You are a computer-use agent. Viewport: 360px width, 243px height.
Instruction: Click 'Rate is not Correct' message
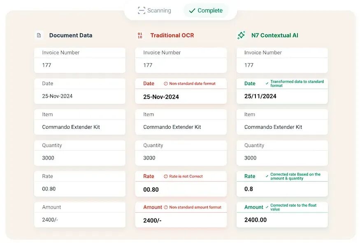[x=186, y=177]
